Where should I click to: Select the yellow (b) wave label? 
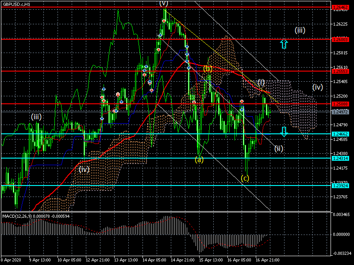pyautogui.click(x=208, y=68)
